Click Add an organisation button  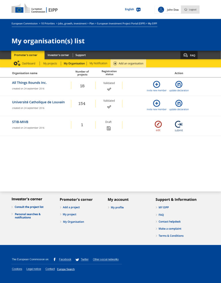(x=128, y=63)
